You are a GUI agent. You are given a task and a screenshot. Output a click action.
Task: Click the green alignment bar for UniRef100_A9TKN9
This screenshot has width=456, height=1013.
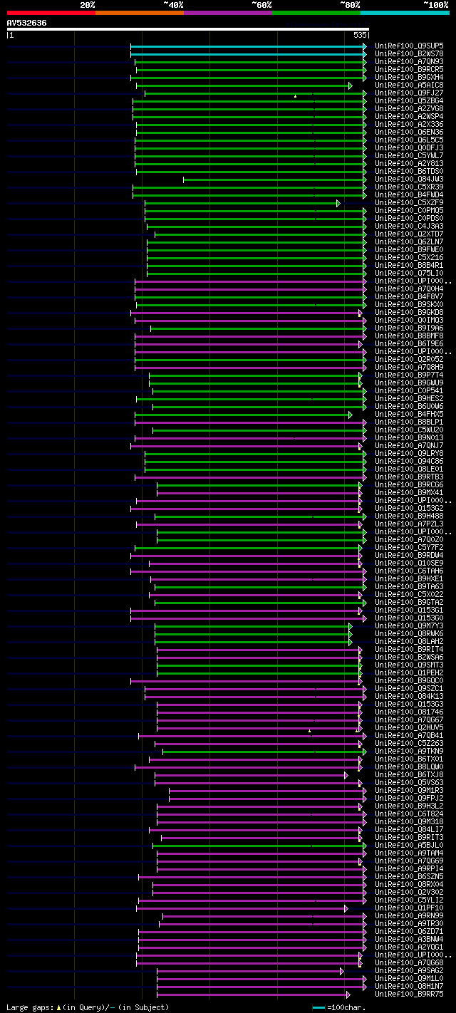pyautogui.click(x=265, y=752)
